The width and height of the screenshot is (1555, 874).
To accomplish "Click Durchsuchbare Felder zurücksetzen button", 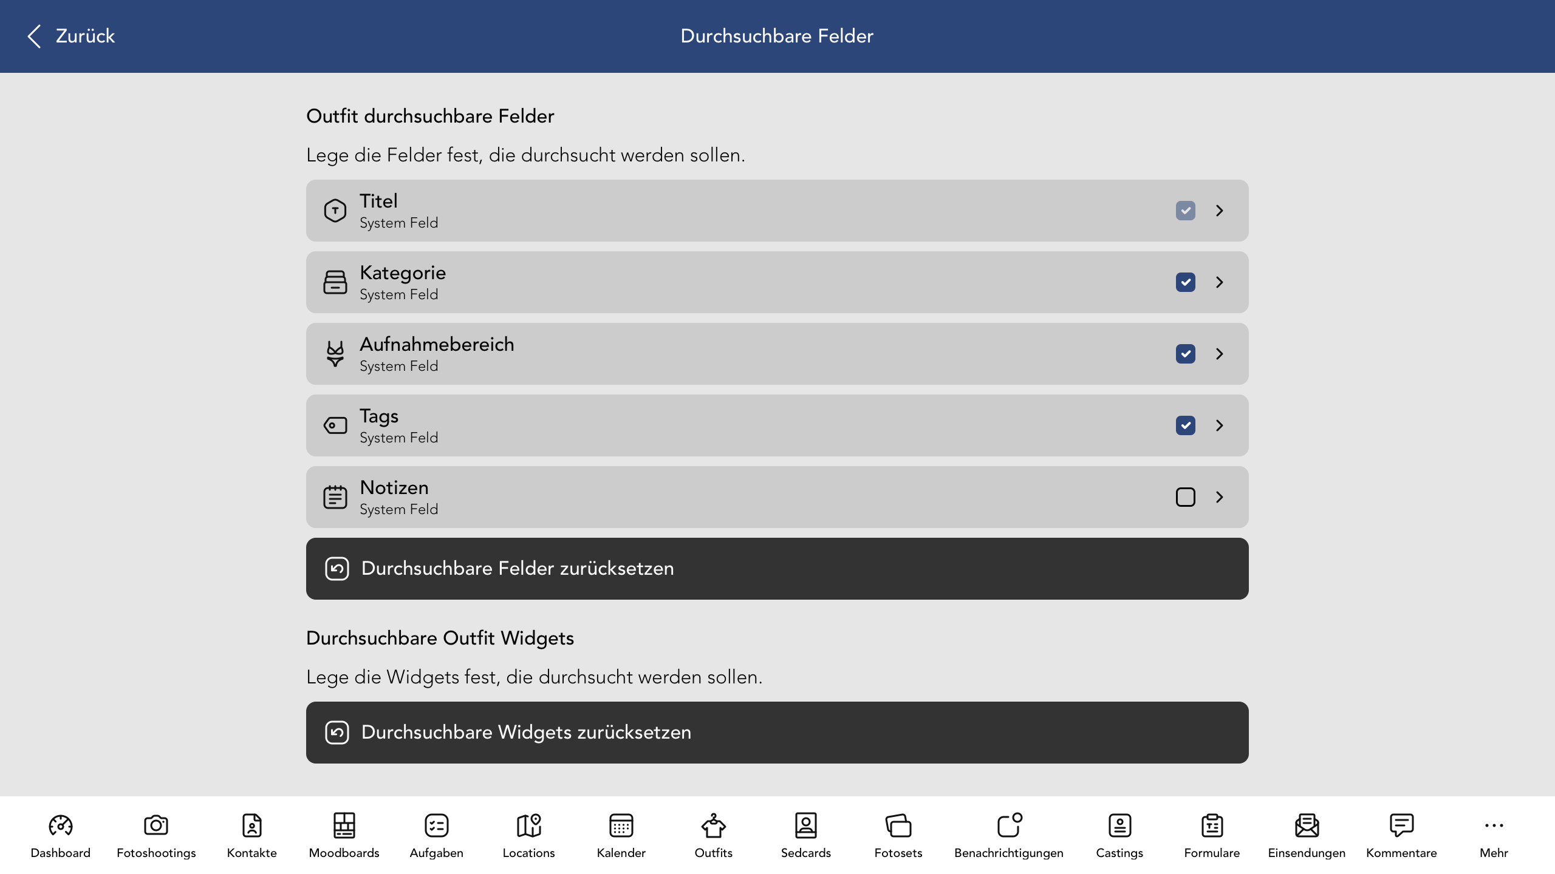I will 777,569.
